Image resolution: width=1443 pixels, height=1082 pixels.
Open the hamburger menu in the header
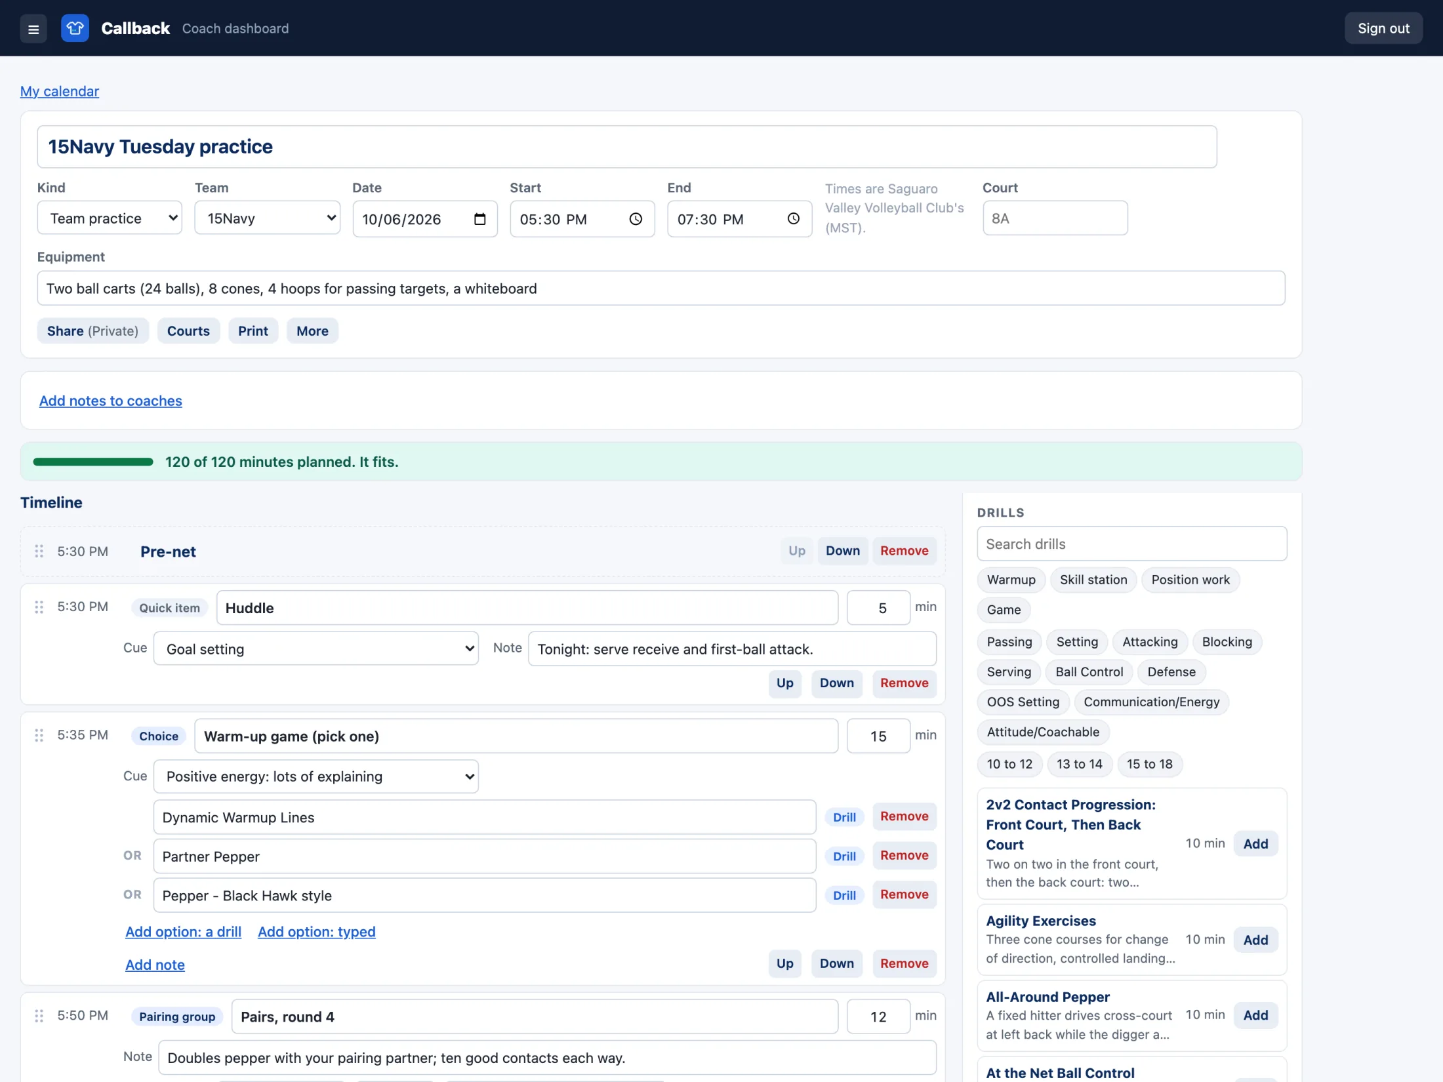[x=33, y=28]
